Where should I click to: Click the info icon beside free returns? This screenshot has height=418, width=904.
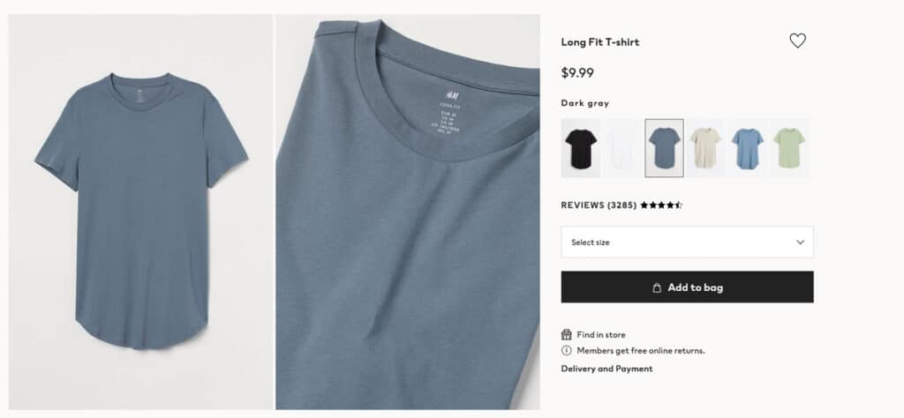pyautogui.click(x=567, y=351)
